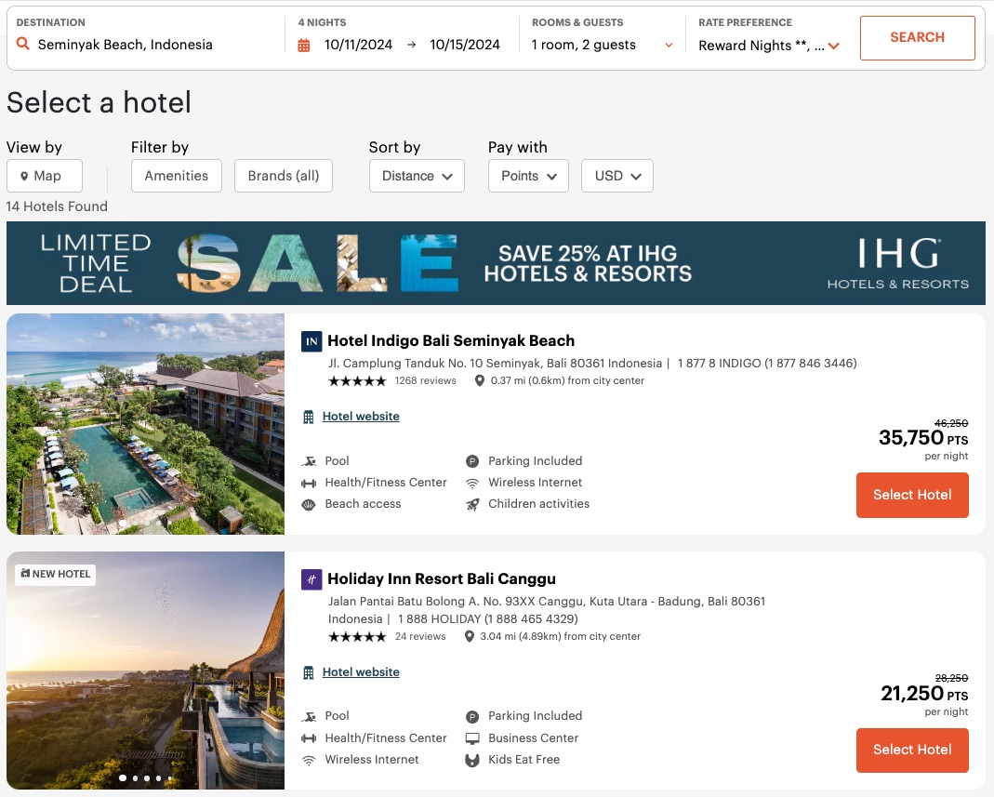The width and height of the screenshot is (994, 797).
Task: Click the Kids Eat Free icon
Action: coord(470,760)
